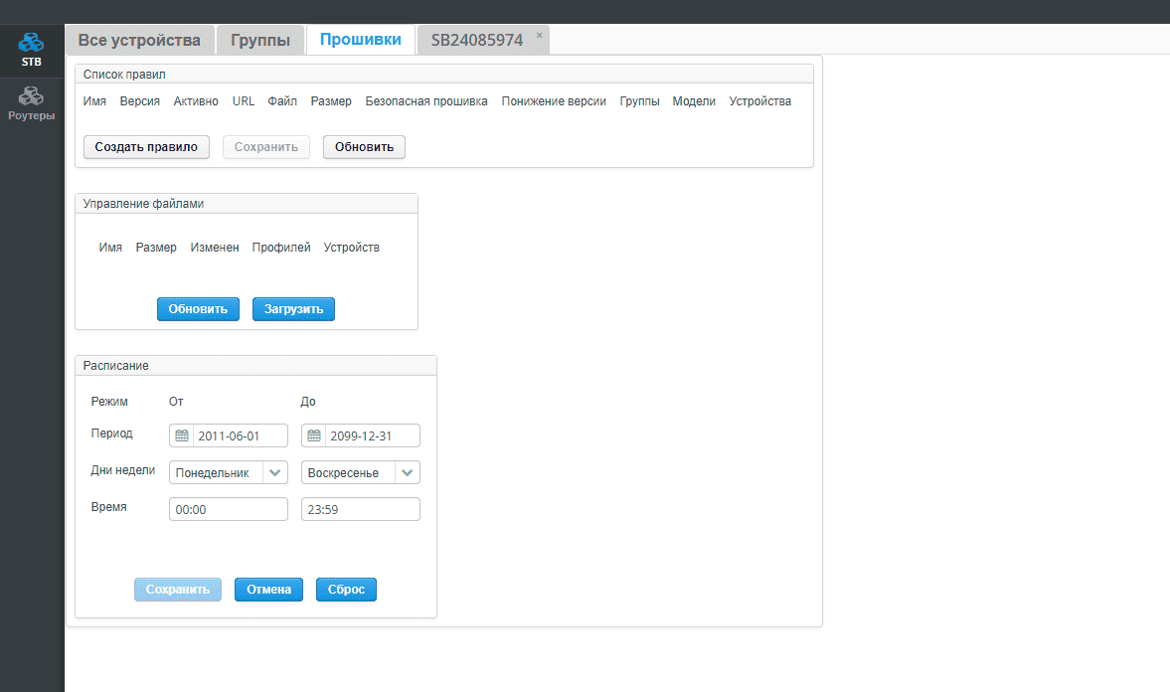Click the 2011-06-01 date input field
The height and width of the screenshot is (692, 1170).
[x=240, y=435]
